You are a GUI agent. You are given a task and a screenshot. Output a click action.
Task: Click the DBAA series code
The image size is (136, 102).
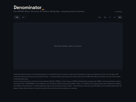(99, 81)
